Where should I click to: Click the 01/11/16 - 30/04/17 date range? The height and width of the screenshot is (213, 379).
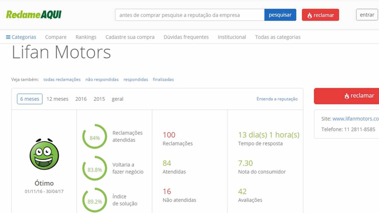click(x=44, y=192)
